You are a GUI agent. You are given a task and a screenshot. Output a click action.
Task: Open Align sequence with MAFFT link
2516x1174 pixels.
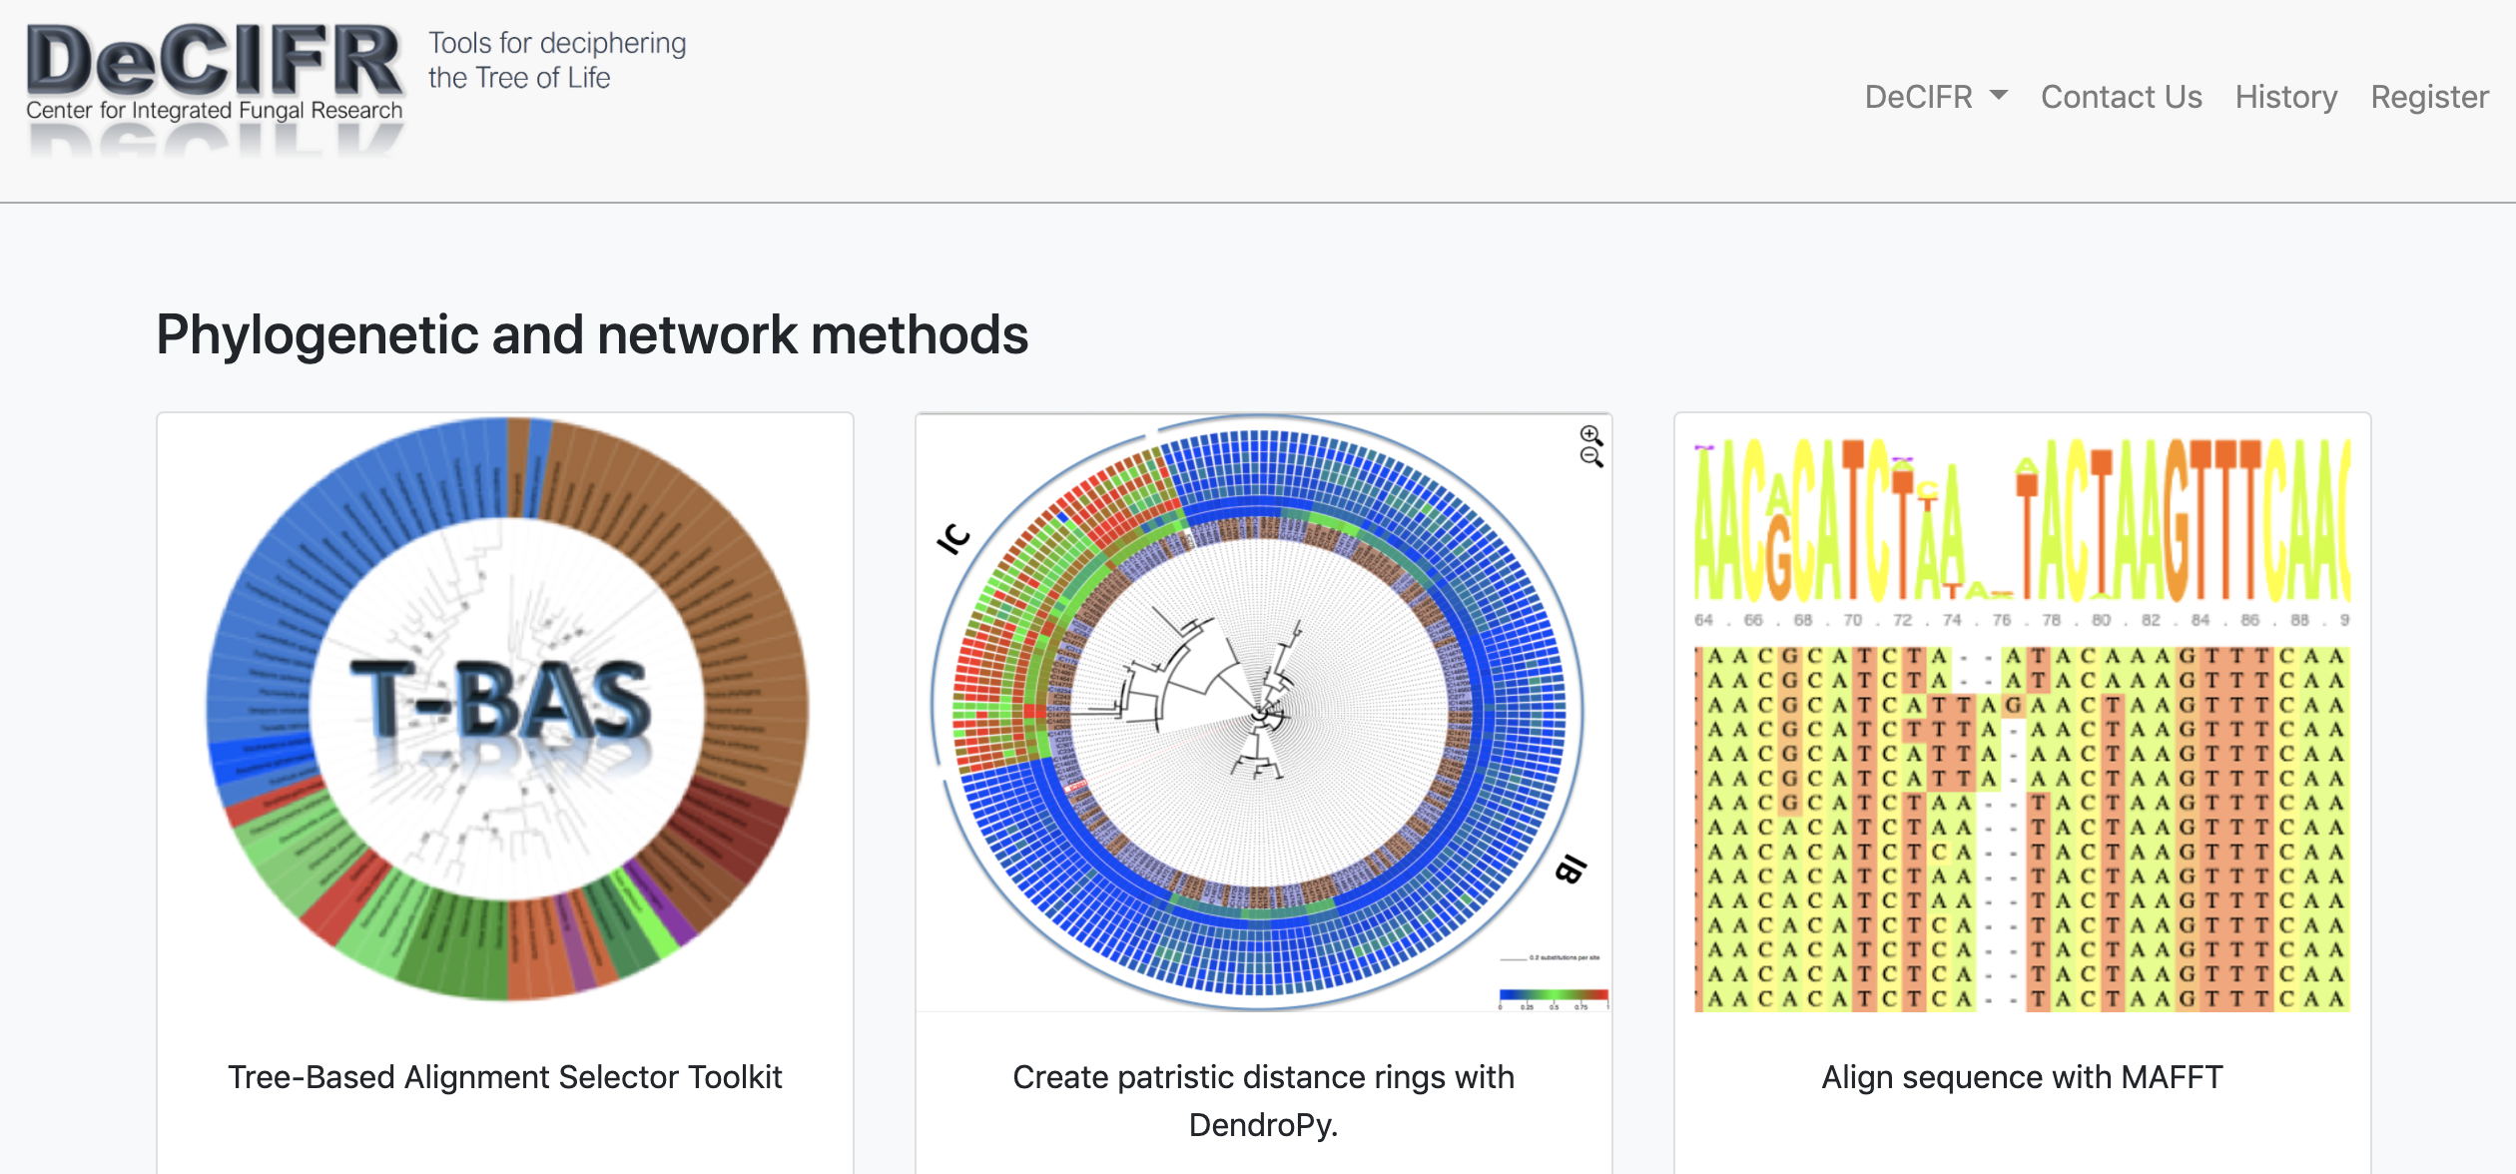click(2022, 1077)
